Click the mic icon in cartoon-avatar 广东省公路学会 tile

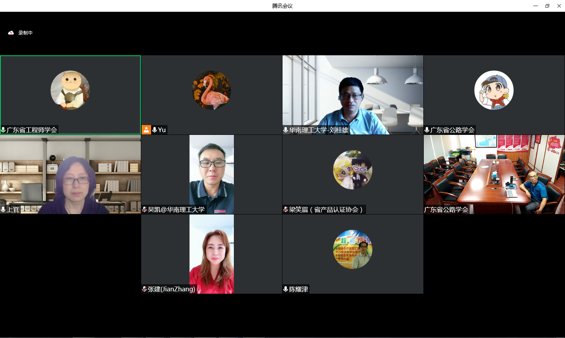(427, 130)
